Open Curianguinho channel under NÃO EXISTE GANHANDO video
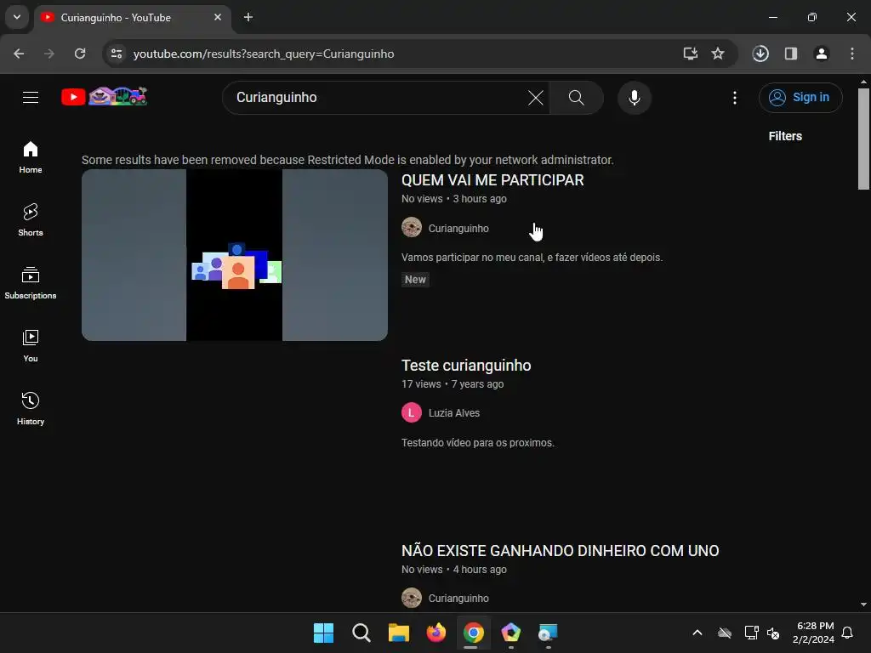The image size is (871, 653). (458, 598)
